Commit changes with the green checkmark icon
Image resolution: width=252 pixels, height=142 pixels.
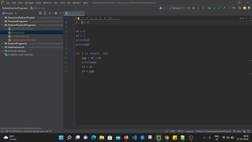219,8
